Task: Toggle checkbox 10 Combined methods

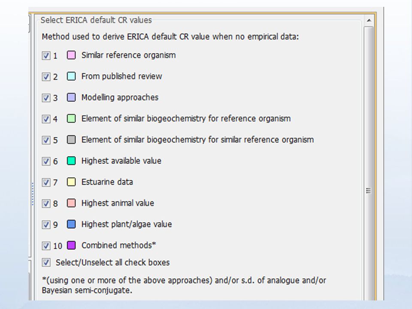Action: (x=46, y=245)
